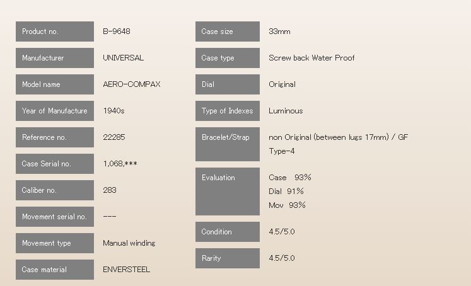Click the UNIVERSAL manufacturer value
The image size is (471, 286).
pos(123,58)
